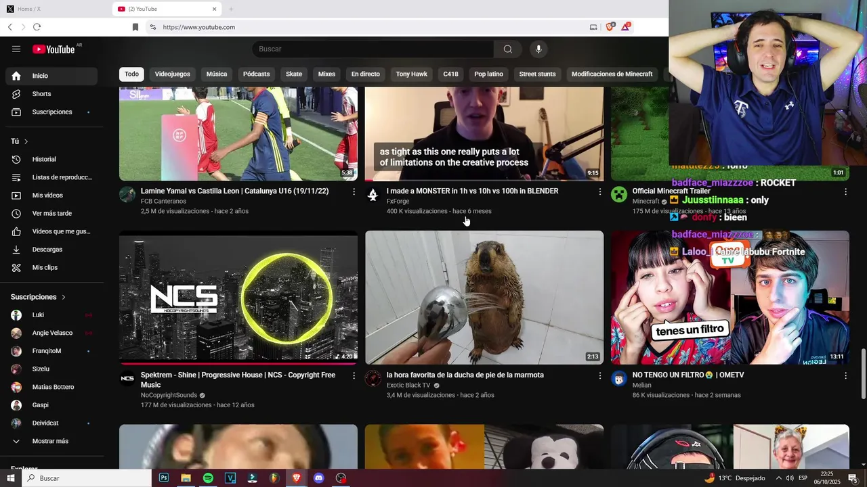Open FranqitoM subscription channel
This screenshot has width=867, height=487.
click(x=51, y=351)
